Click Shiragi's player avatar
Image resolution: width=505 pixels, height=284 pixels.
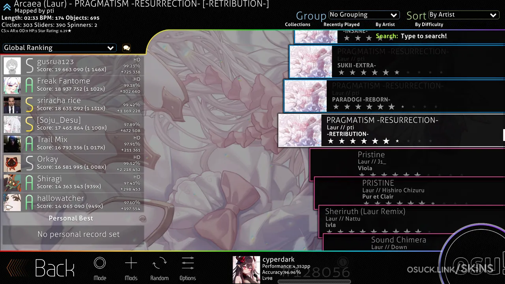12,183
